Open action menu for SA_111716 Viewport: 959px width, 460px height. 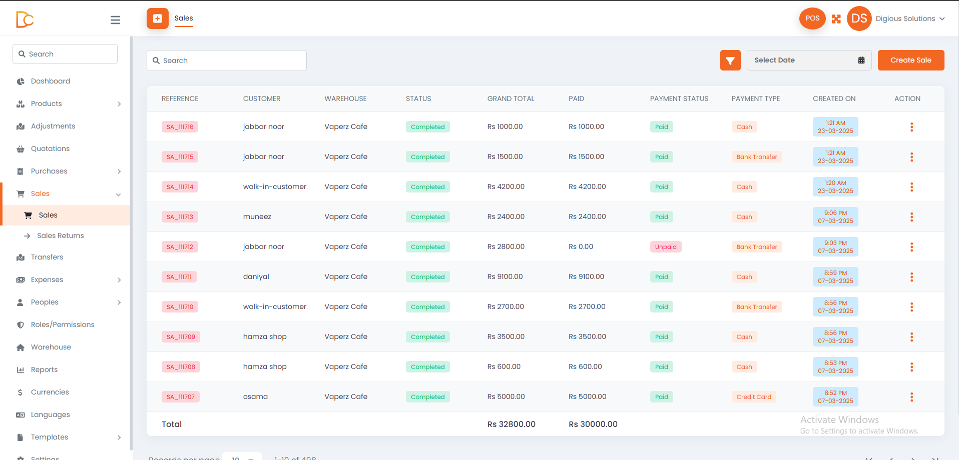tap(911, 127)
